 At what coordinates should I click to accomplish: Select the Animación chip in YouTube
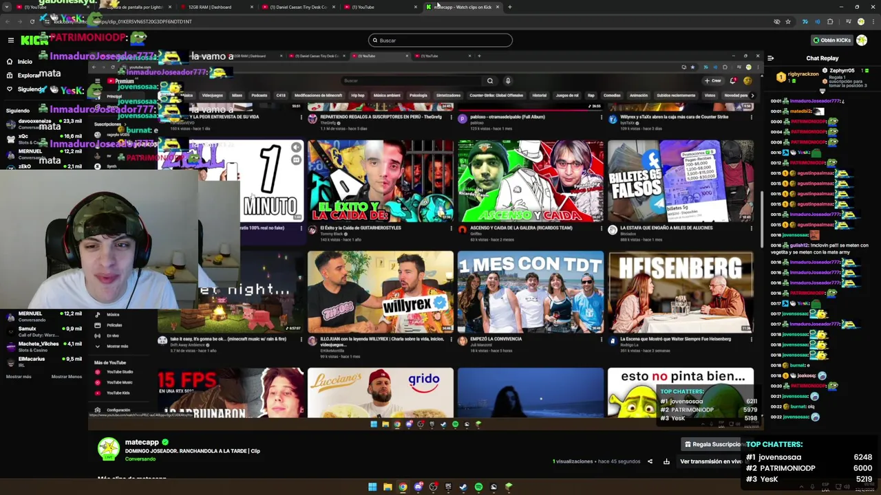pos(638,96)
